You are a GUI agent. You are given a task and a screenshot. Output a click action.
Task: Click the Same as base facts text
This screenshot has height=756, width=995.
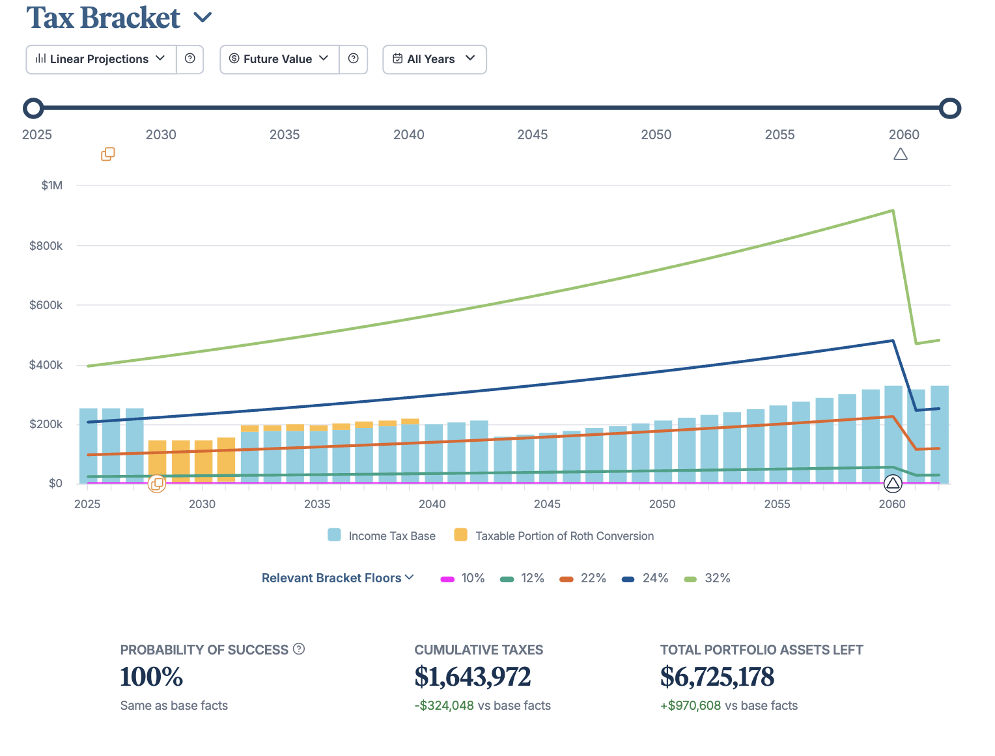tap(174, 705)
